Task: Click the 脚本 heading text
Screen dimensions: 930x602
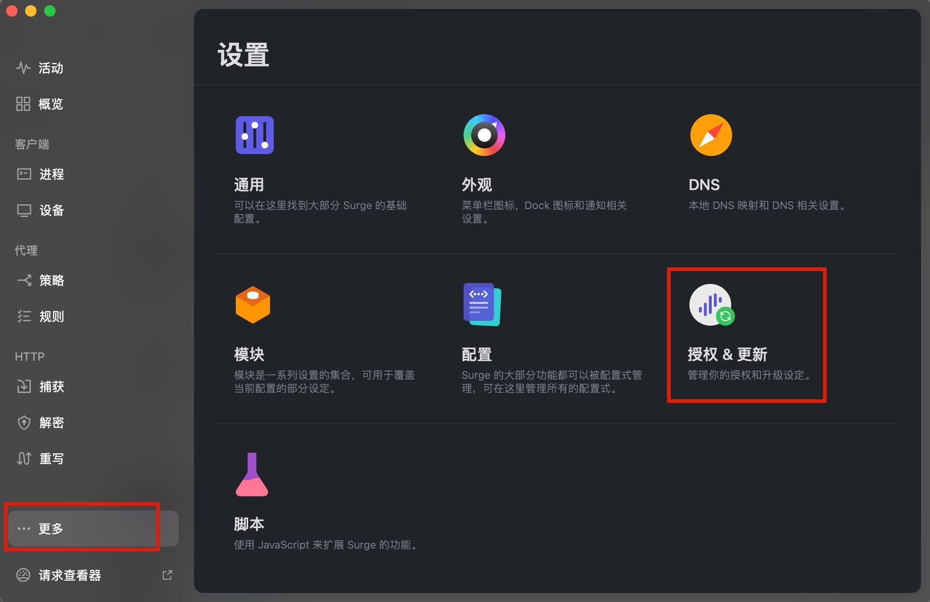Action: 249,524
